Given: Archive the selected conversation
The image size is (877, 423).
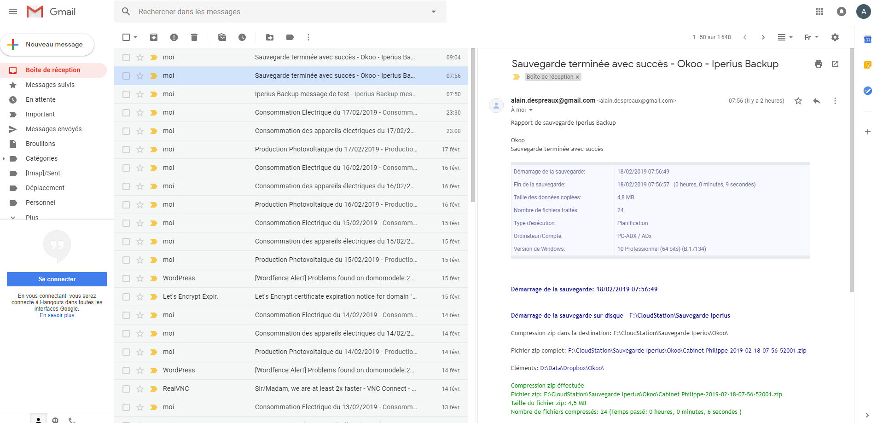Looking at the screenshot, I should click(x=154, y=37).
